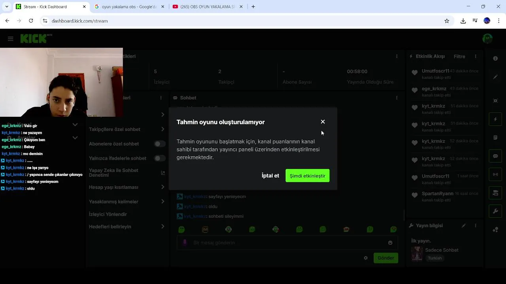This screenshot has height=284, width=506.
Task: Click the site info icon in the address bar
Action: click(45, 21)
